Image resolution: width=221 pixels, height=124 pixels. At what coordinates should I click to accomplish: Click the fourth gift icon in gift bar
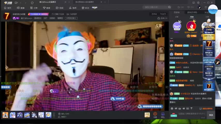[27, 115]
